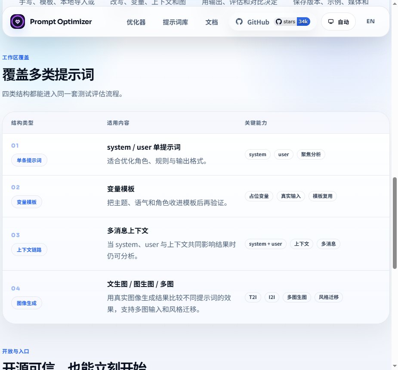Click the T2I capability chip

[x=253, y=297]
